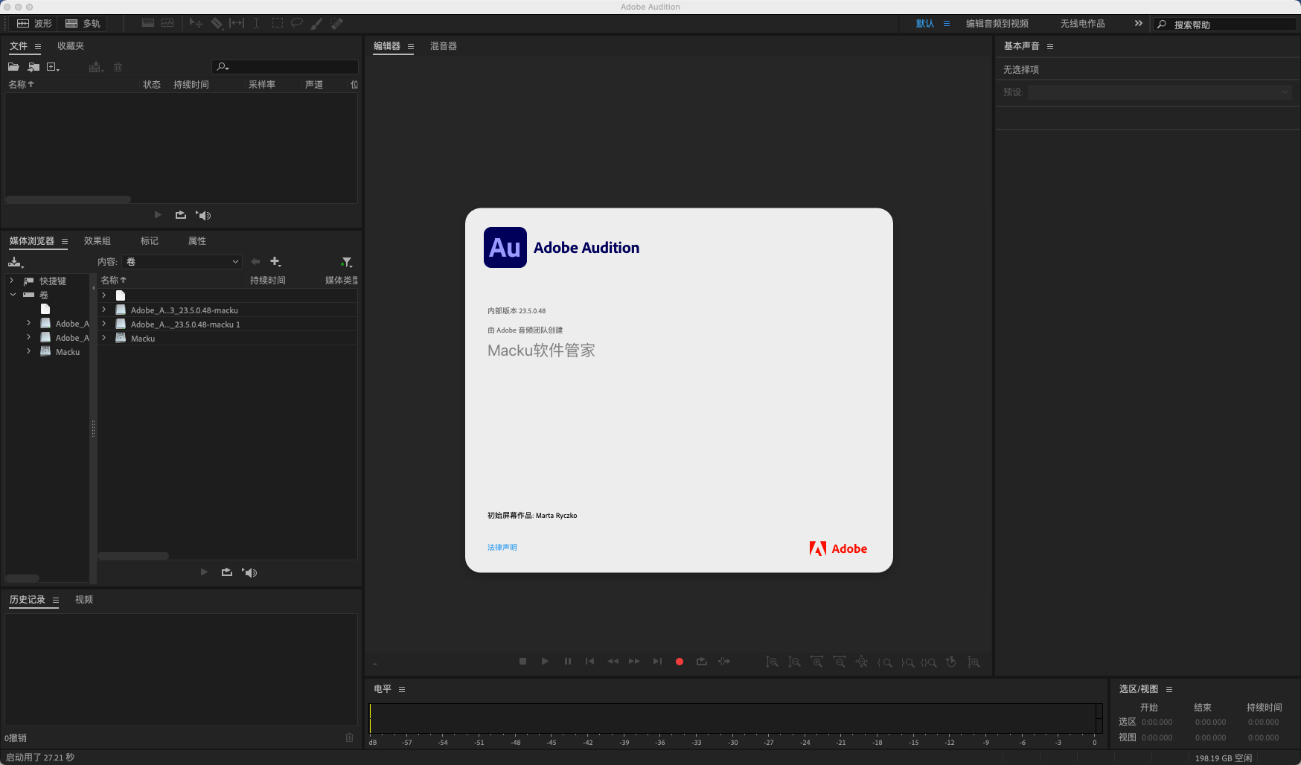Toggle loop playback icon in 文件 panel
Image resolution: width=1301 pixels, height=765 pixels.
tap(181, 215)
